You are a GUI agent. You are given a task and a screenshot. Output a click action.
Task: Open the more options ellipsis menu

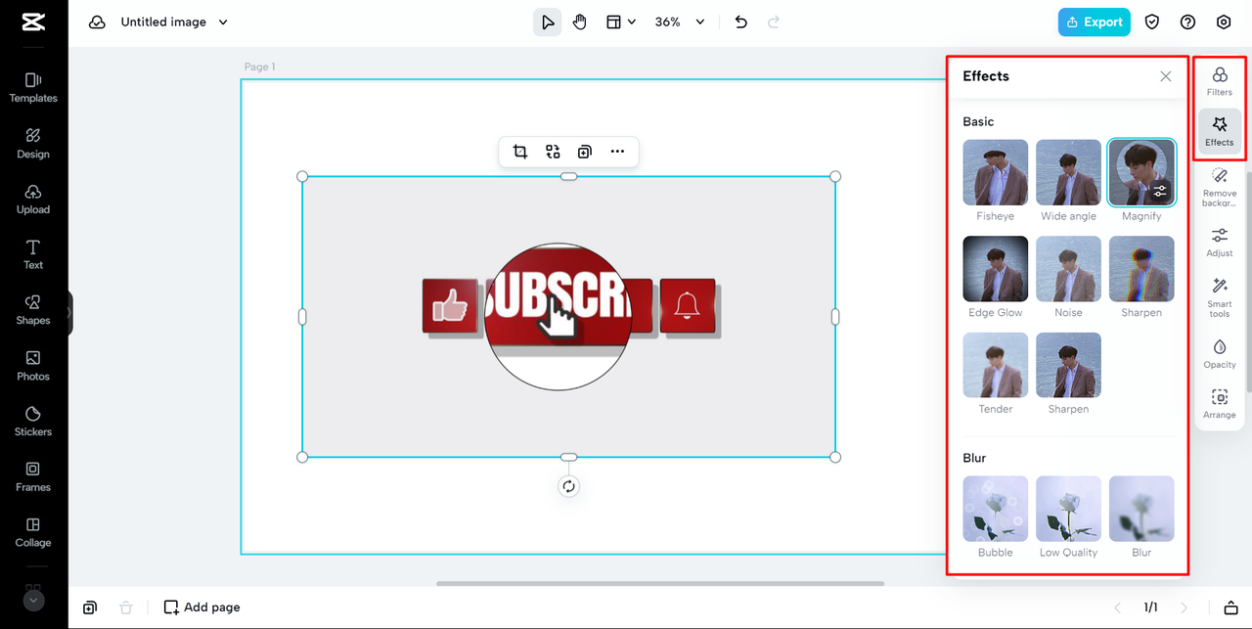(x=617, y=152)
